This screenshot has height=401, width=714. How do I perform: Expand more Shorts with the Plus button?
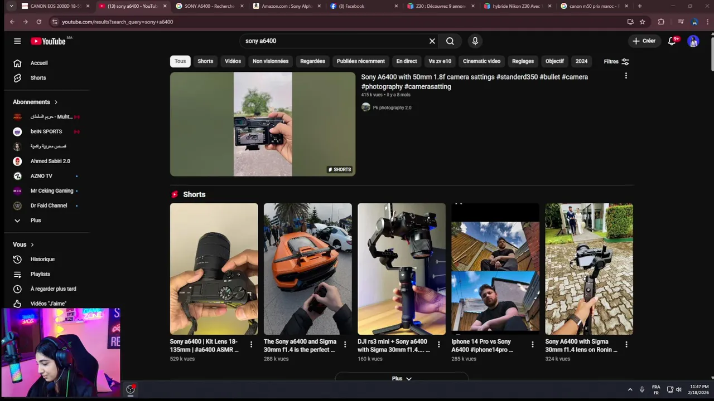(x=402, y=379)
